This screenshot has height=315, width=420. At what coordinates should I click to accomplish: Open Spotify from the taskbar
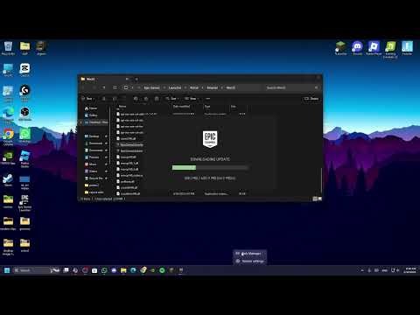tap(162, 270)
